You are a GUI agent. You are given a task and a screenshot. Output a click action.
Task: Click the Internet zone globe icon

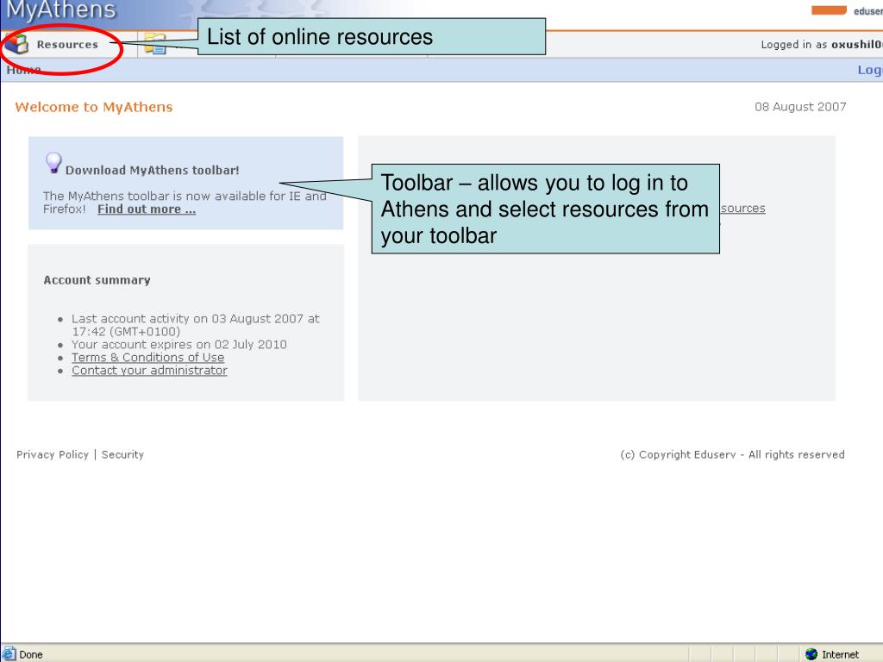click(811, 654)
